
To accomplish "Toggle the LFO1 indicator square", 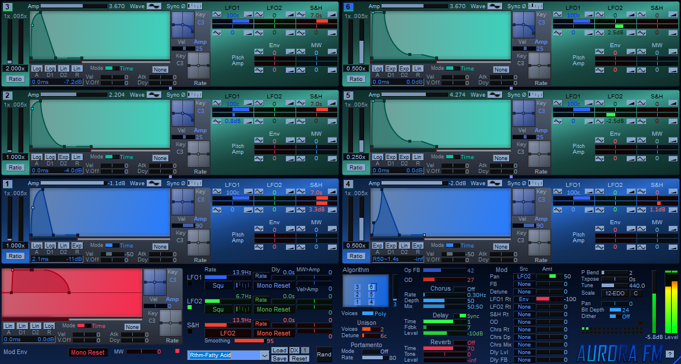I will (x=189, y=284).
